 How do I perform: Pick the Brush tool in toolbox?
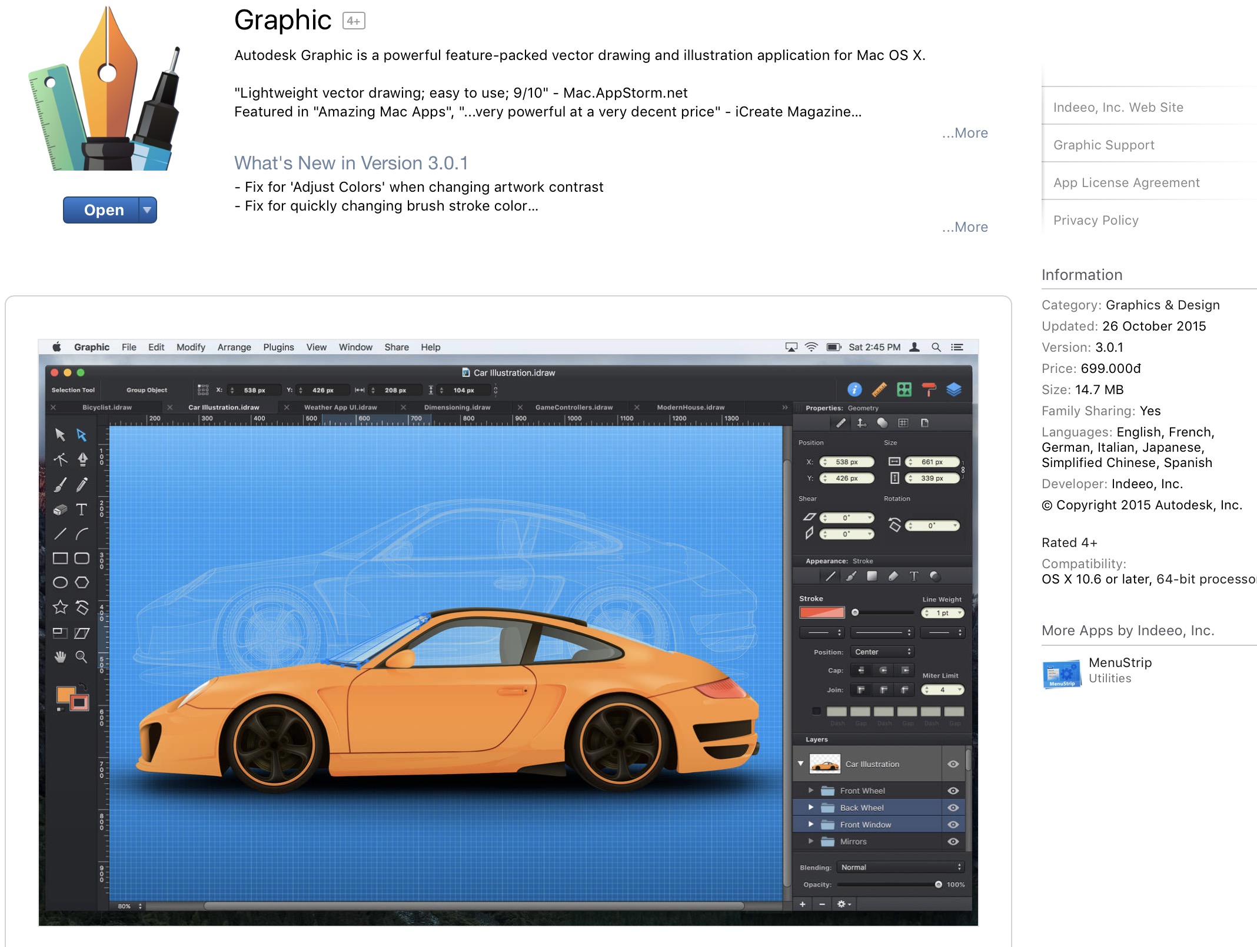pos(60,485)
